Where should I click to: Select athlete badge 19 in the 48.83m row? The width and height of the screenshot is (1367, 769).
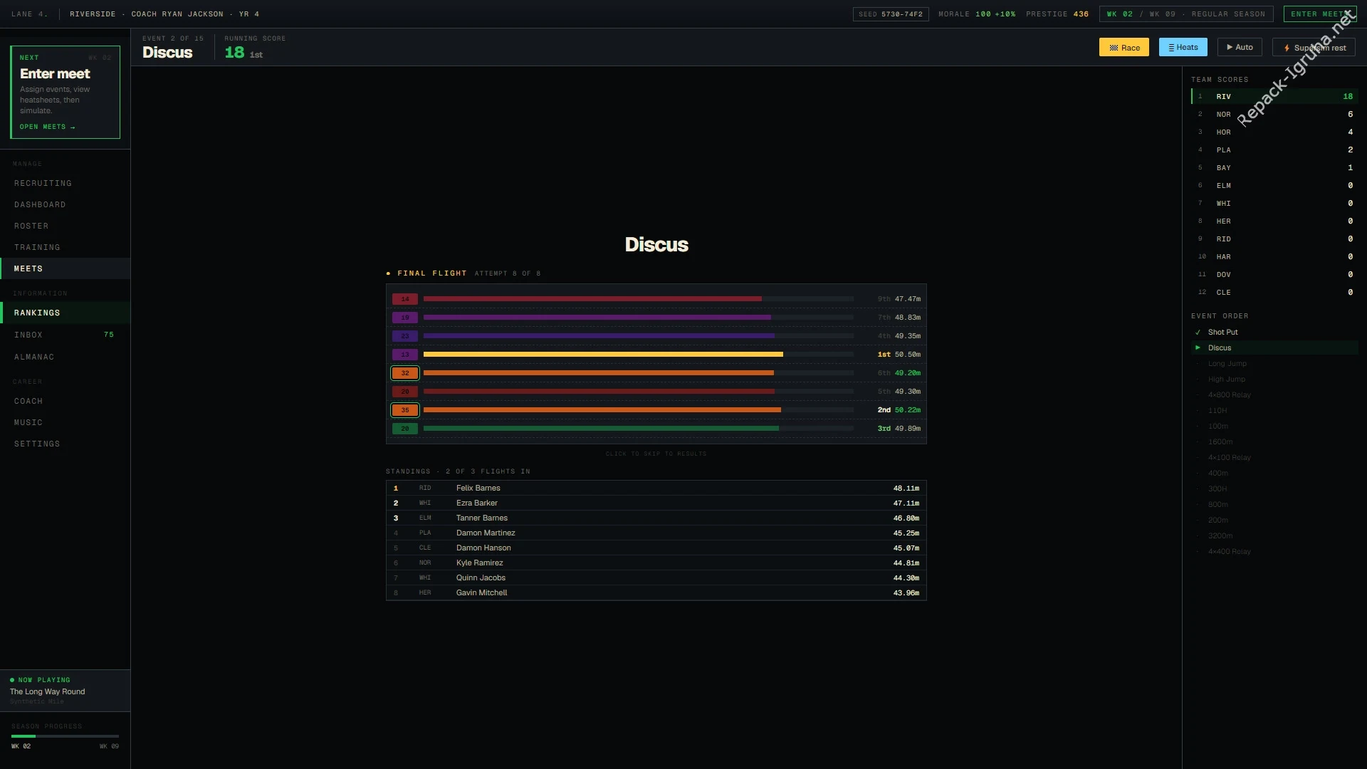(x=405, y=318)
